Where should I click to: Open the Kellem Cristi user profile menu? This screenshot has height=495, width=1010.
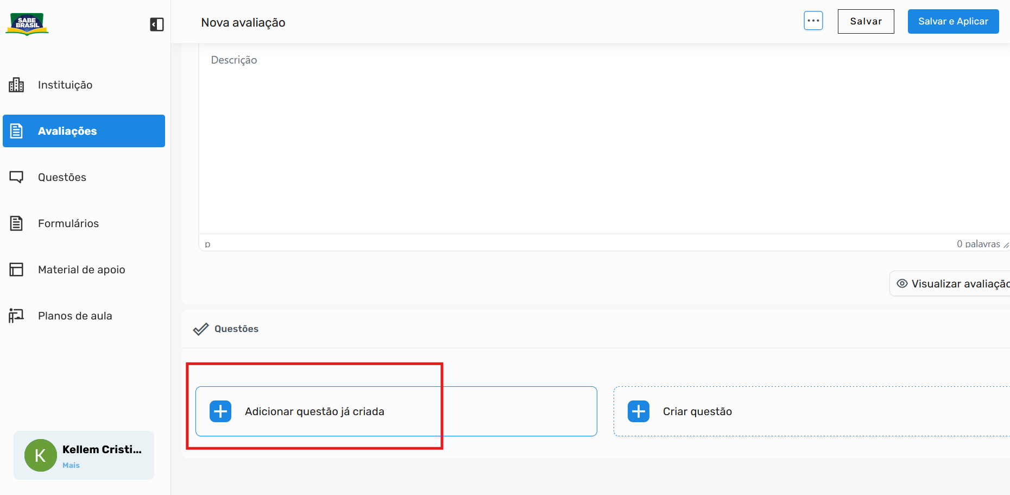click(84, 455)
